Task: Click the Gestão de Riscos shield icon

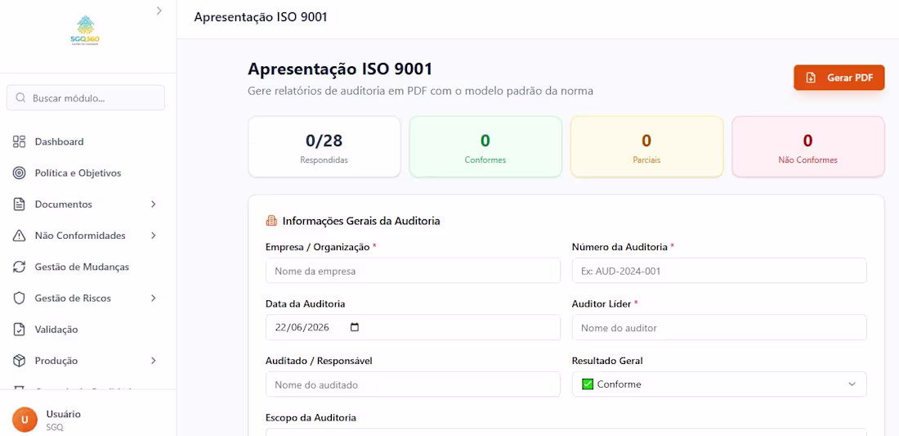Action: [20, 299]
